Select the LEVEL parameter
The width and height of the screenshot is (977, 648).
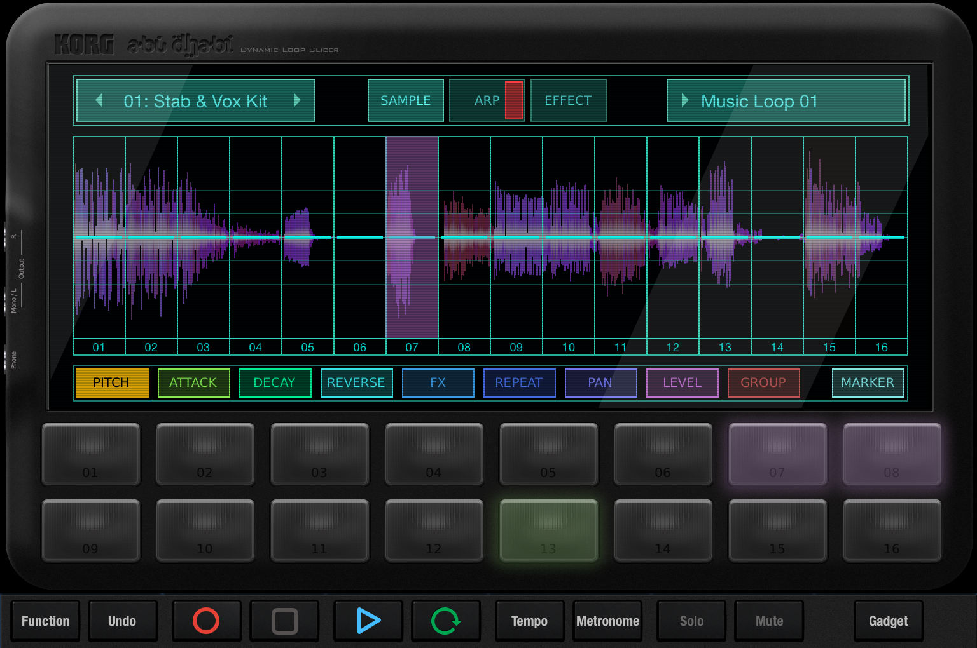pos(682,382)
